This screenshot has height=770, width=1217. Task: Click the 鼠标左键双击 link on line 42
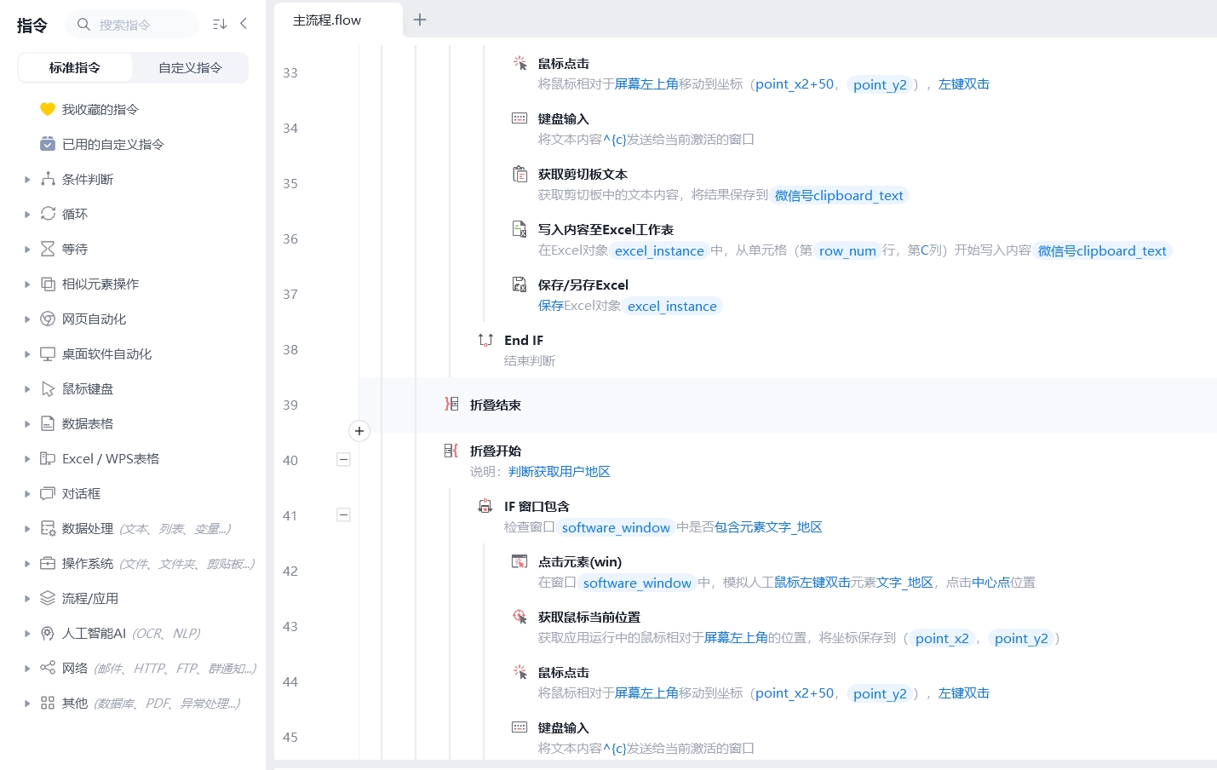(812, 583)
